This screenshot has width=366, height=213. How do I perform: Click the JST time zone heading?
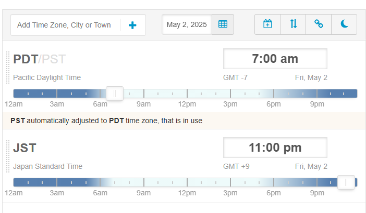pyautogui.click(x=25, y=148)
